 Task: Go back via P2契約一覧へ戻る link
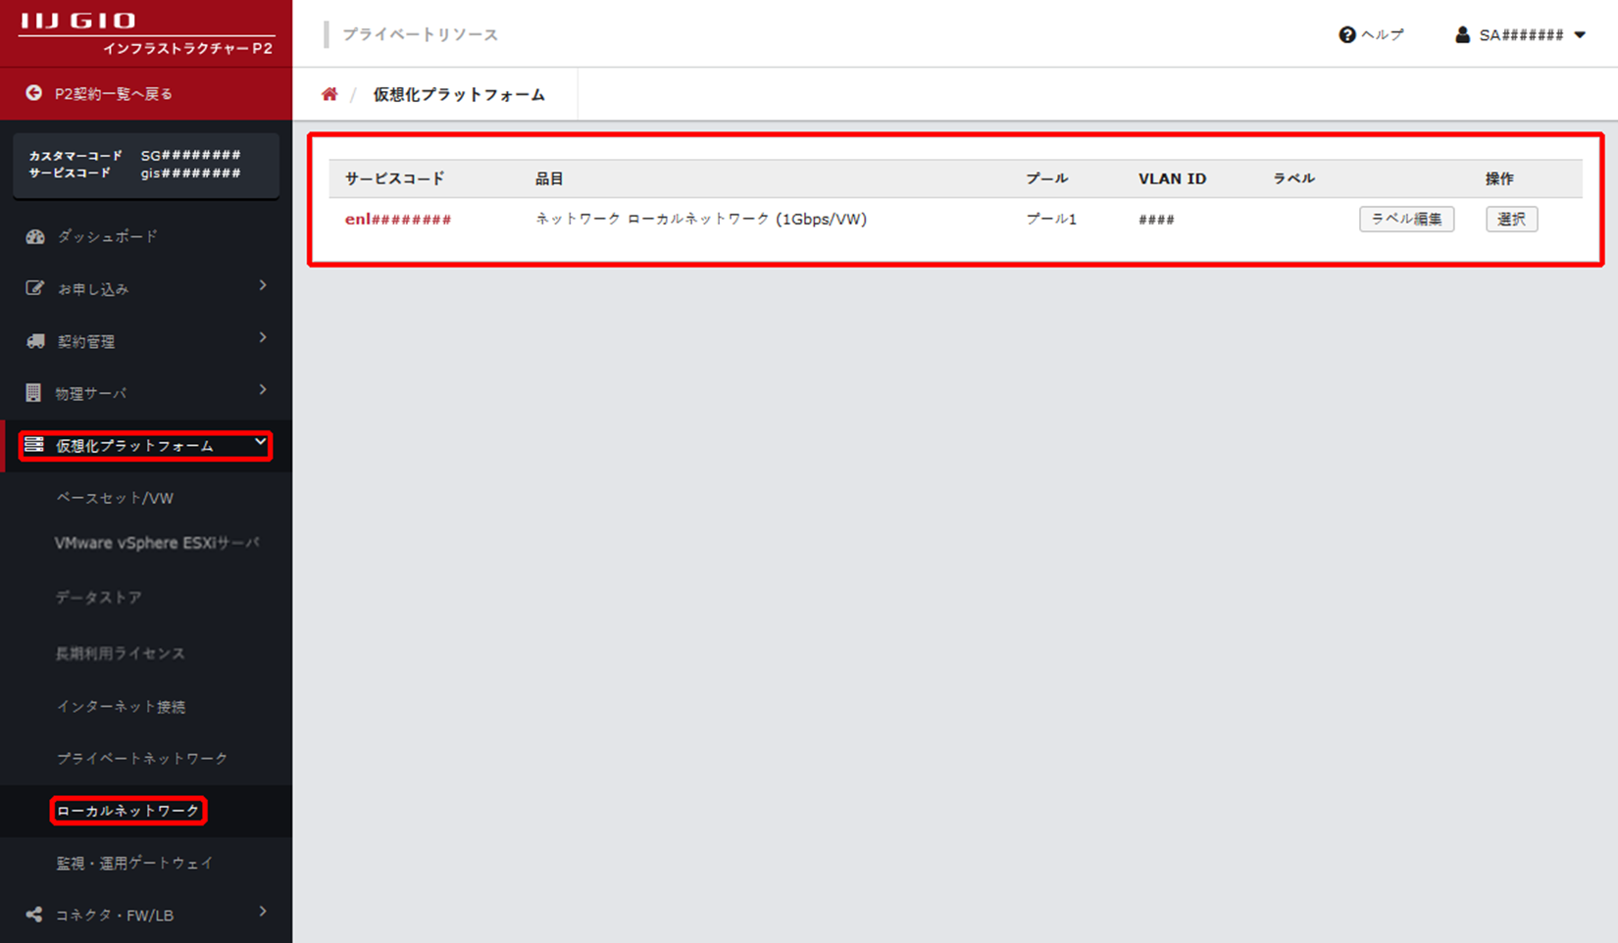114,93
